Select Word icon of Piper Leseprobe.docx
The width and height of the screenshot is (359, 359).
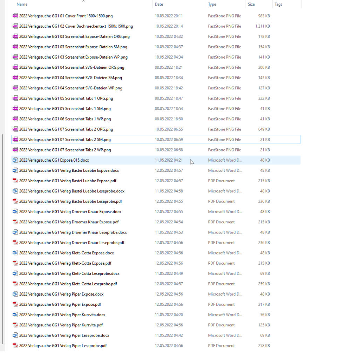[15, 335]
